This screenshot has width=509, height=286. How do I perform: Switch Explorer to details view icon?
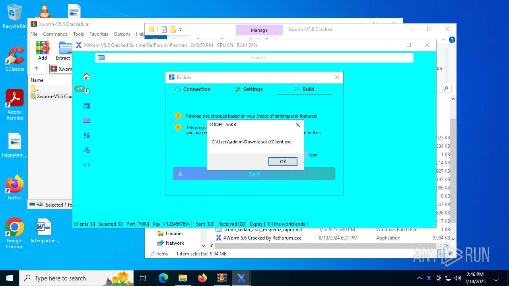[442, 253]
